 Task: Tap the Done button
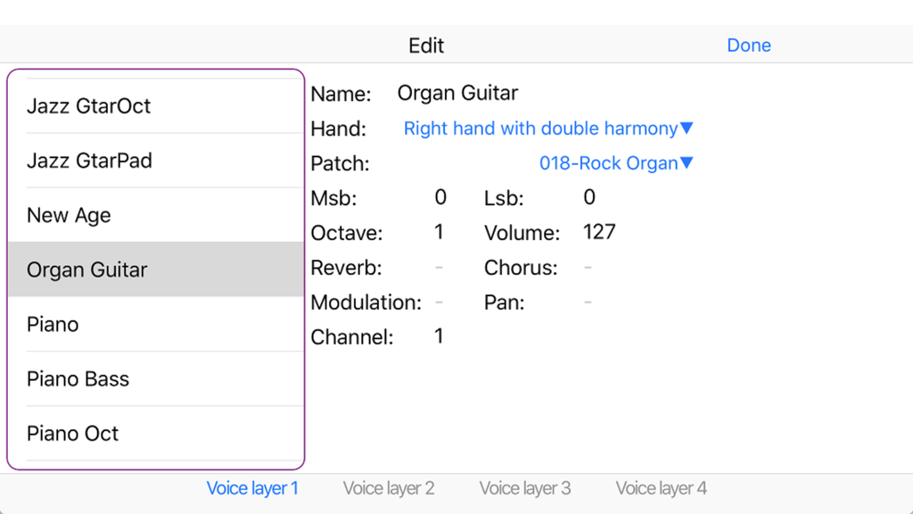pos(749,45)
